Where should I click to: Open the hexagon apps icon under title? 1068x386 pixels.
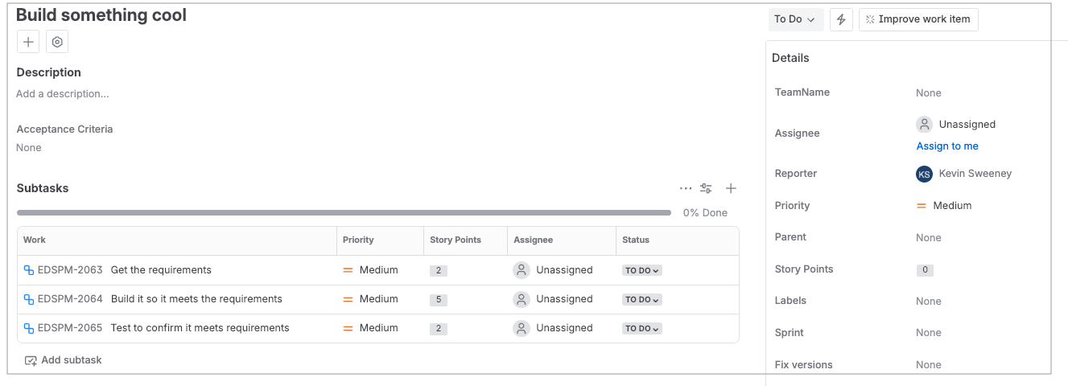pos(57,42)
